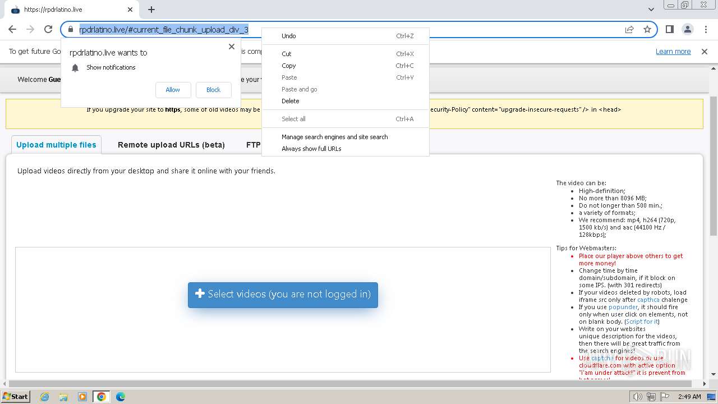This screenshot has width=718, height=404.
Task: Dismiss the notification permission popup
Action: tap(232, 47)
